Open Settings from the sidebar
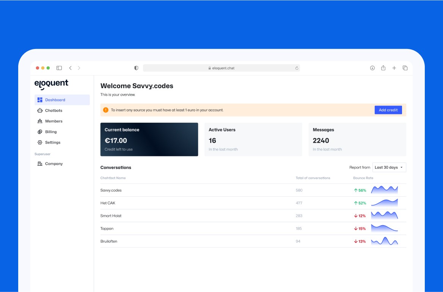 point(62,142)
